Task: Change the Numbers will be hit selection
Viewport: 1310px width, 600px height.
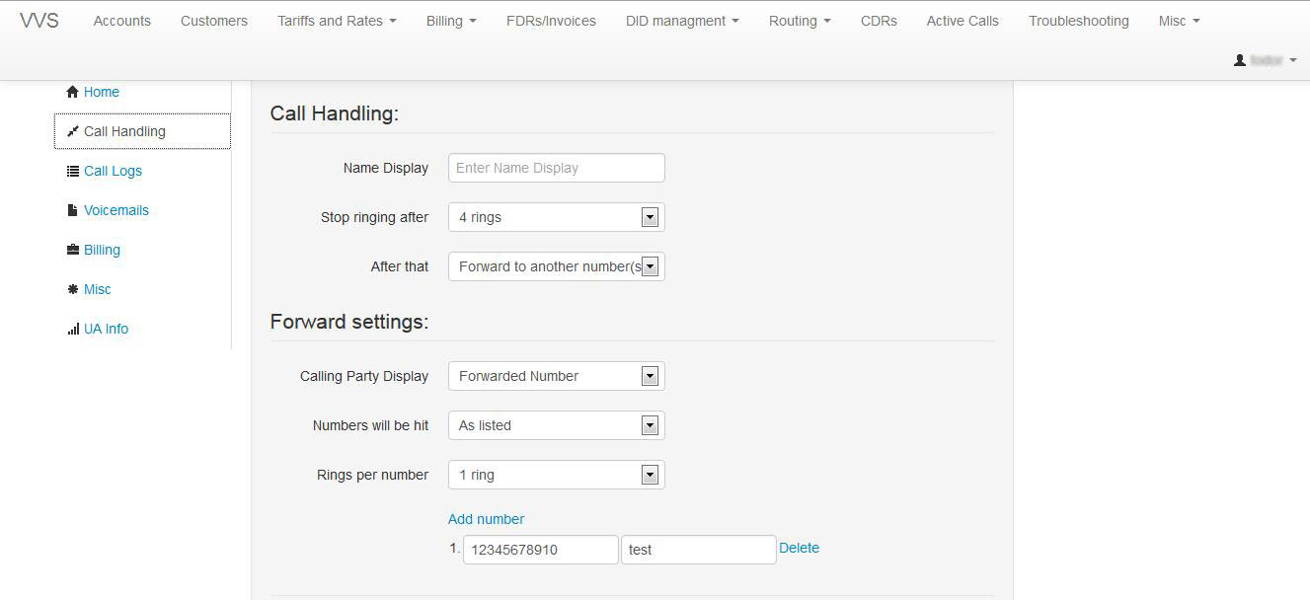Action: pyautogui.click(x=556, y=425)
